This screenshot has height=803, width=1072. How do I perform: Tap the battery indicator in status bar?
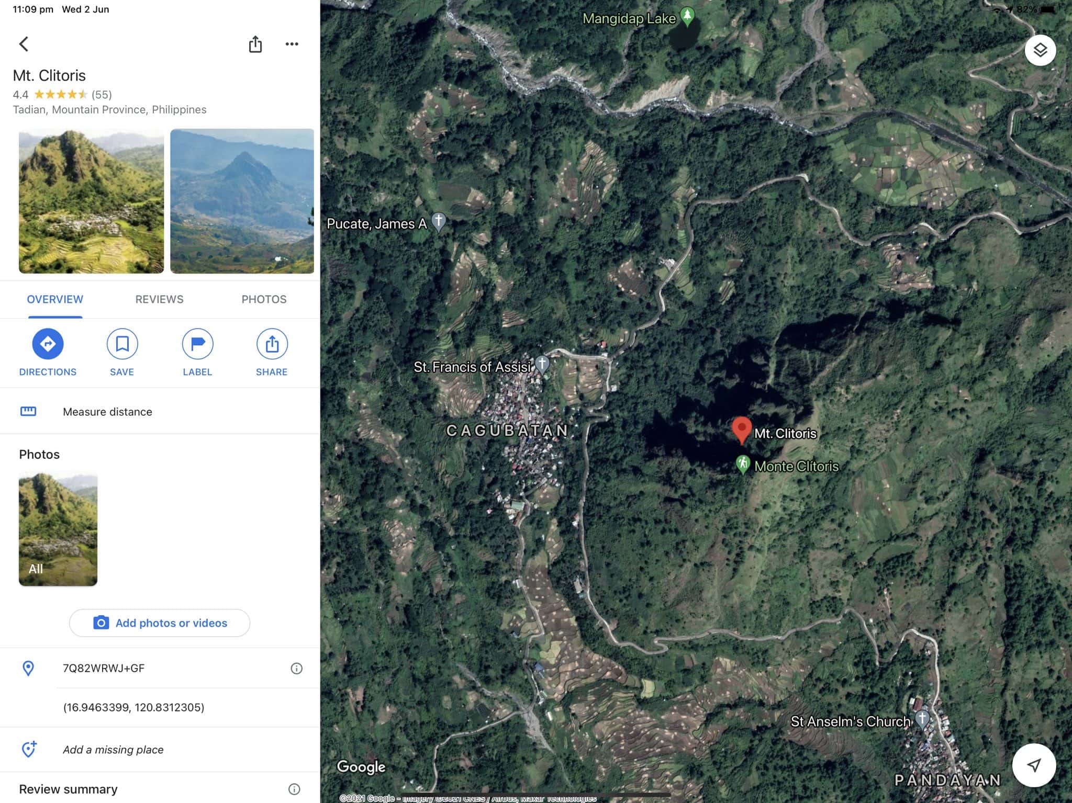tap(1047, 9)
